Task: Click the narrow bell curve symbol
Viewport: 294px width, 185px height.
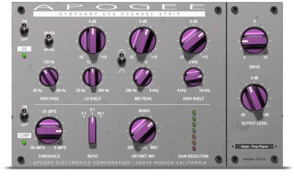Action: [122, 71]
